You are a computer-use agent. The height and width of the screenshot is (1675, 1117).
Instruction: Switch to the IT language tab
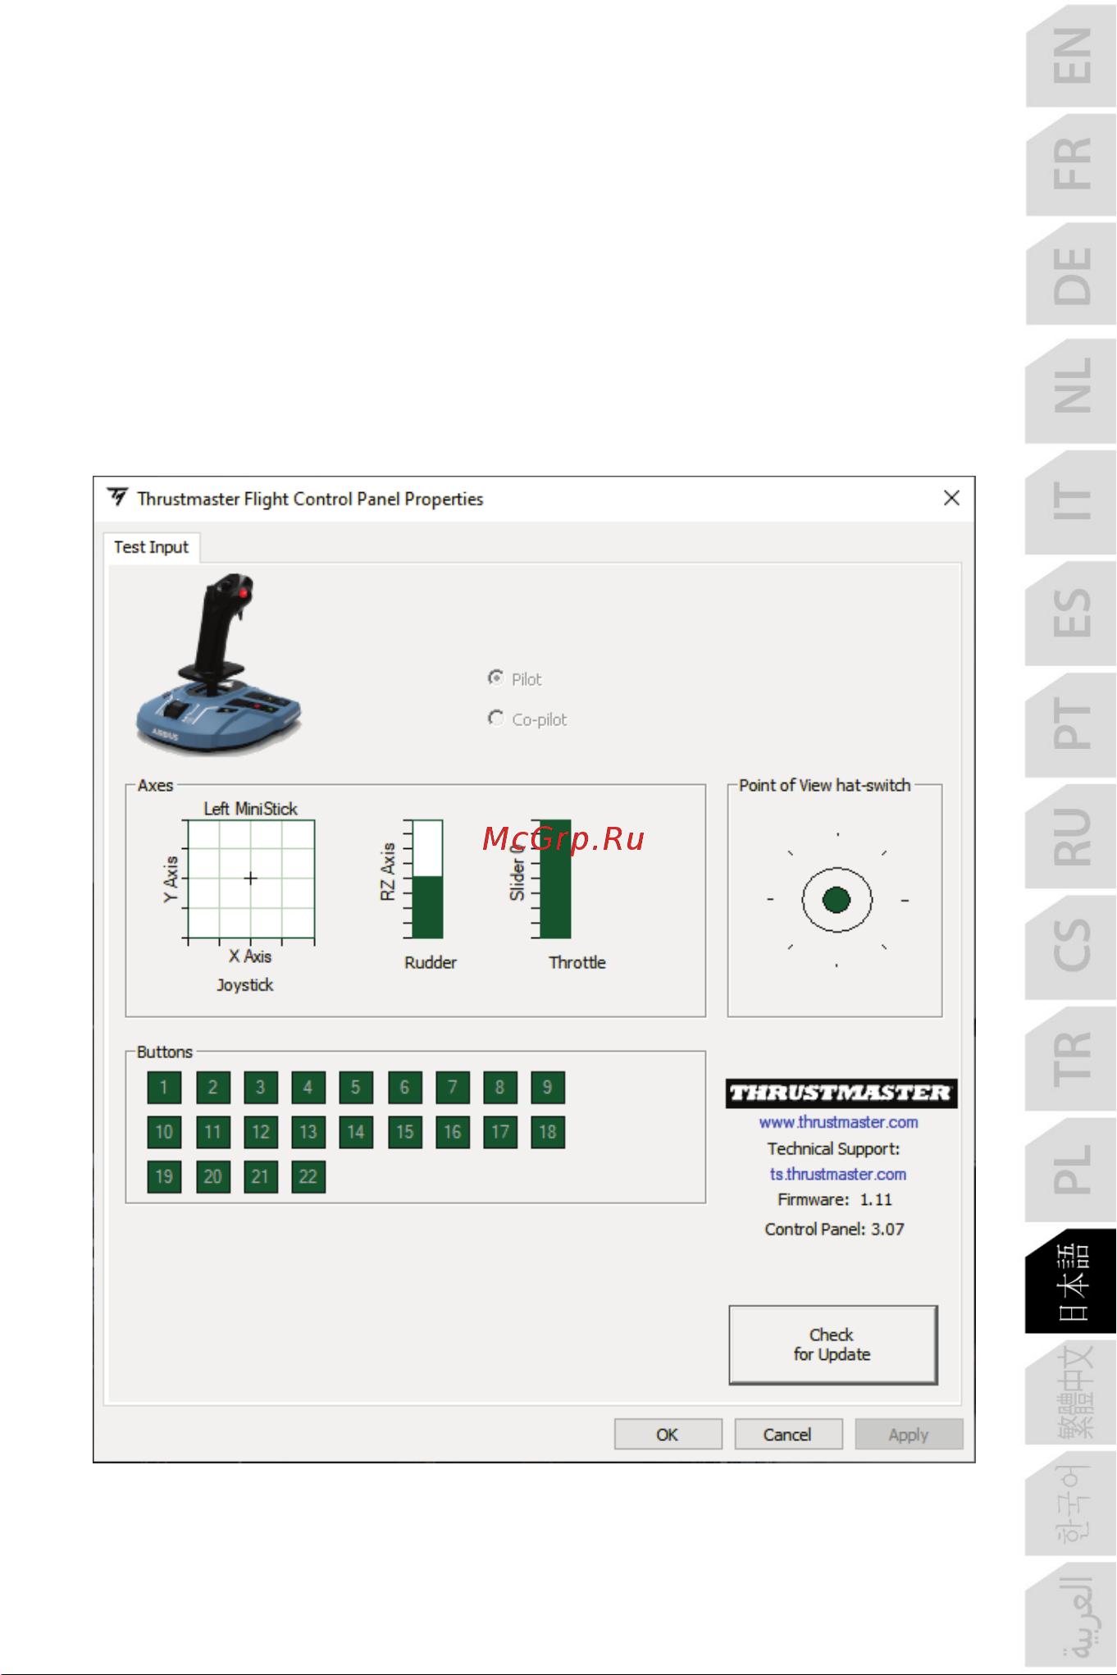pyautogui.click(x=1071, y=502)
